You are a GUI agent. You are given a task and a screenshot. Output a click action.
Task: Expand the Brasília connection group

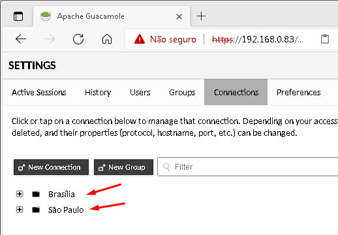(x=20, y=194)
